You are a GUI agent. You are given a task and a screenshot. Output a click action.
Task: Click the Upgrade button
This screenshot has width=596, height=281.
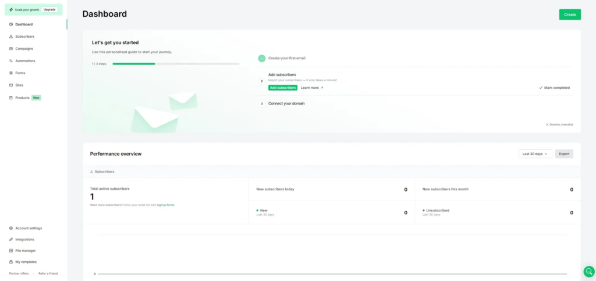point(49,9)
